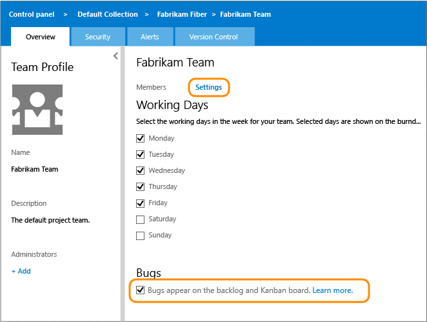
Task: Enable Saturday as a working day
Action: point(141,219)
